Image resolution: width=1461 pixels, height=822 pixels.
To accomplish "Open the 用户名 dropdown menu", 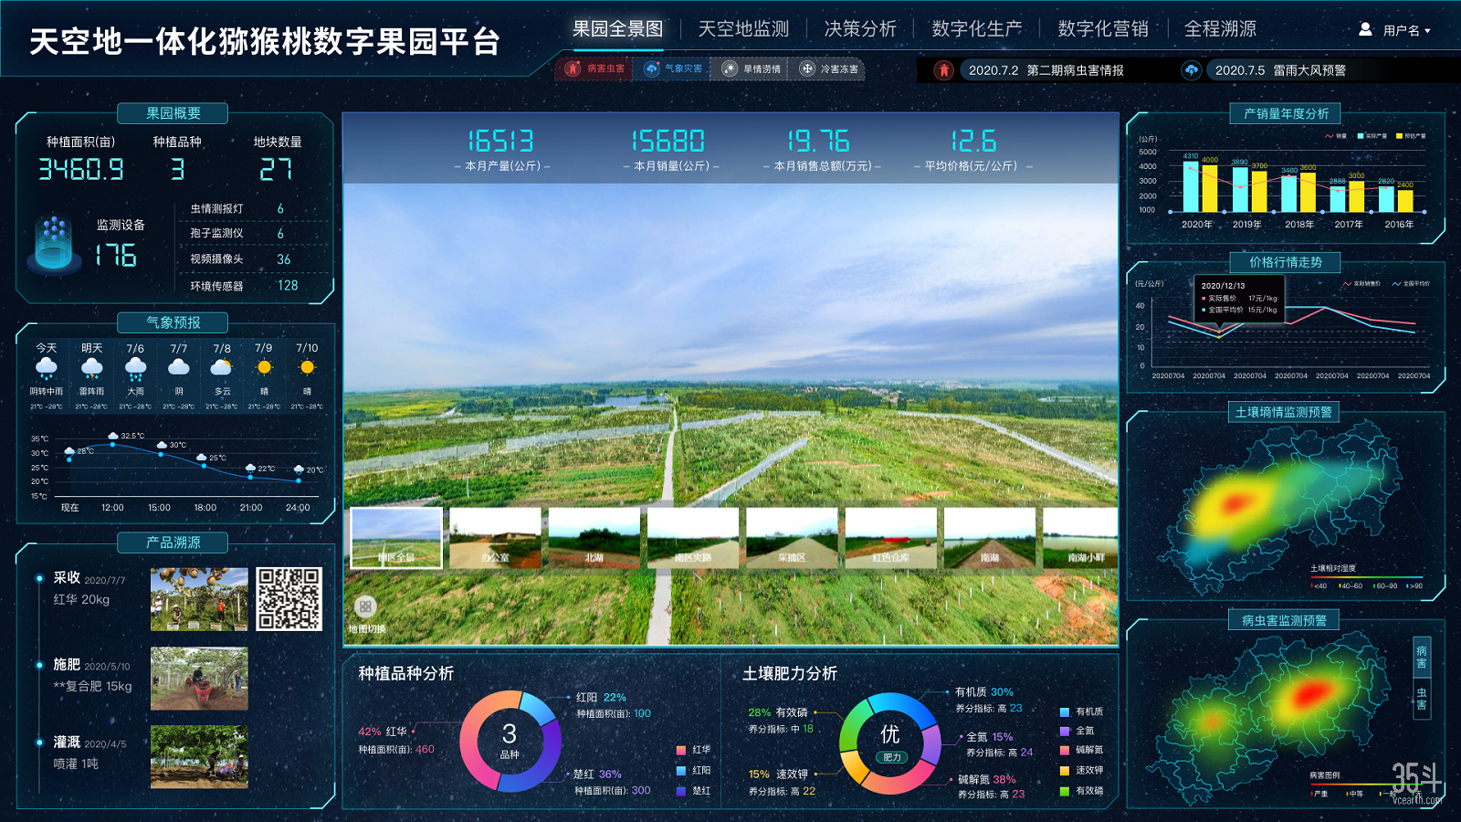I will click(x=1406, y=30).
